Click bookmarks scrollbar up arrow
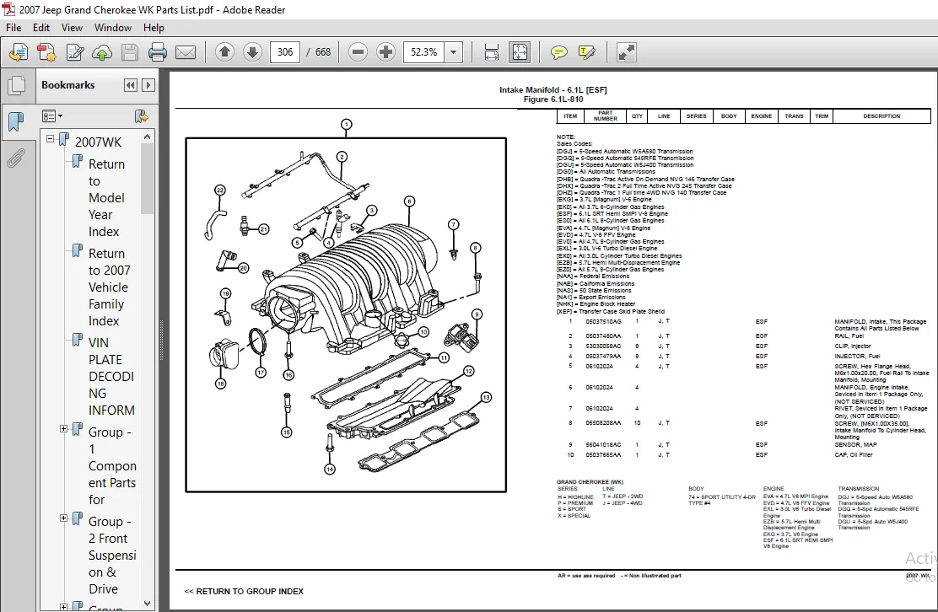The image size is (938, 612). coord(147,137)
